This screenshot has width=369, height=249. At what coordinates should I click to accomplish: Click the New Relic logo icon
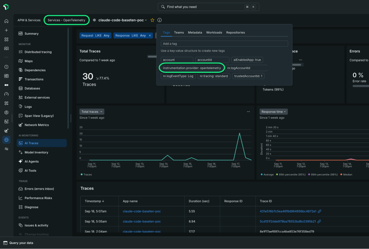point(6,7)
